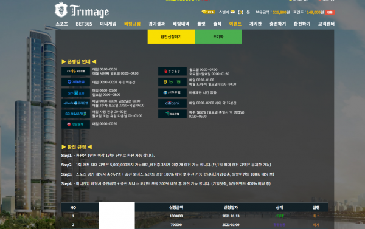Click the Daegu bank logo
The image size is (365, 229).
point(75,93)
